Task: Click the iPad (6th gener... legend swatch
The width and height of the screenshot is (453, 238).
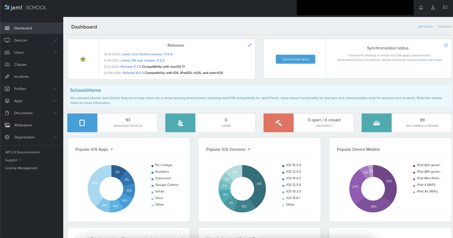Action: pyautogui.click(x=414, y=166)
